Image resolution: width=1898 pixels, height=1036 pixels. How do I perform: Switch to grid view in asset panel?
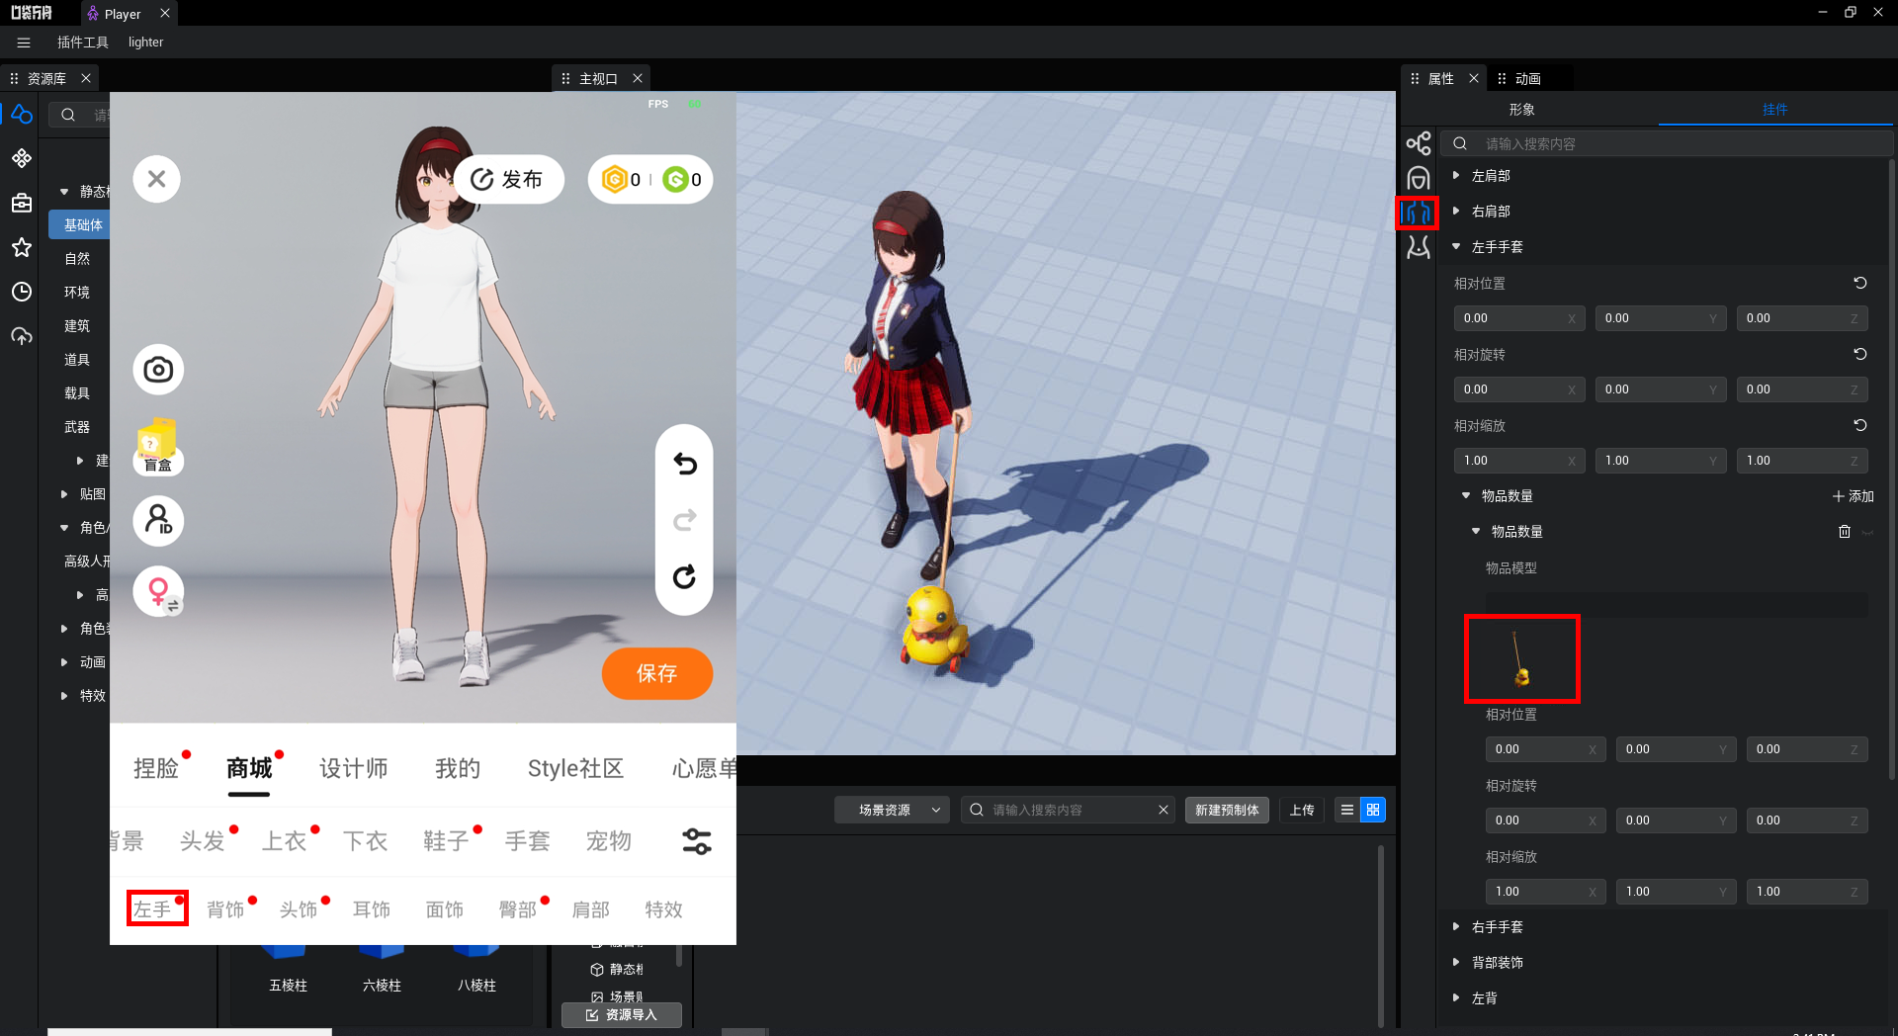[x=1372, y=810]
